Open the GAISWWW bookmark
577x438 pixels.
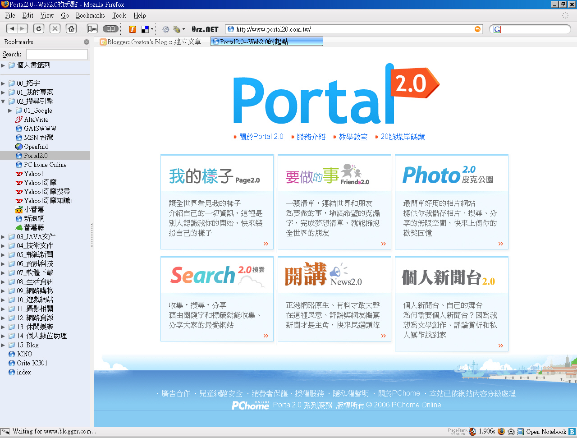point(40,129)
